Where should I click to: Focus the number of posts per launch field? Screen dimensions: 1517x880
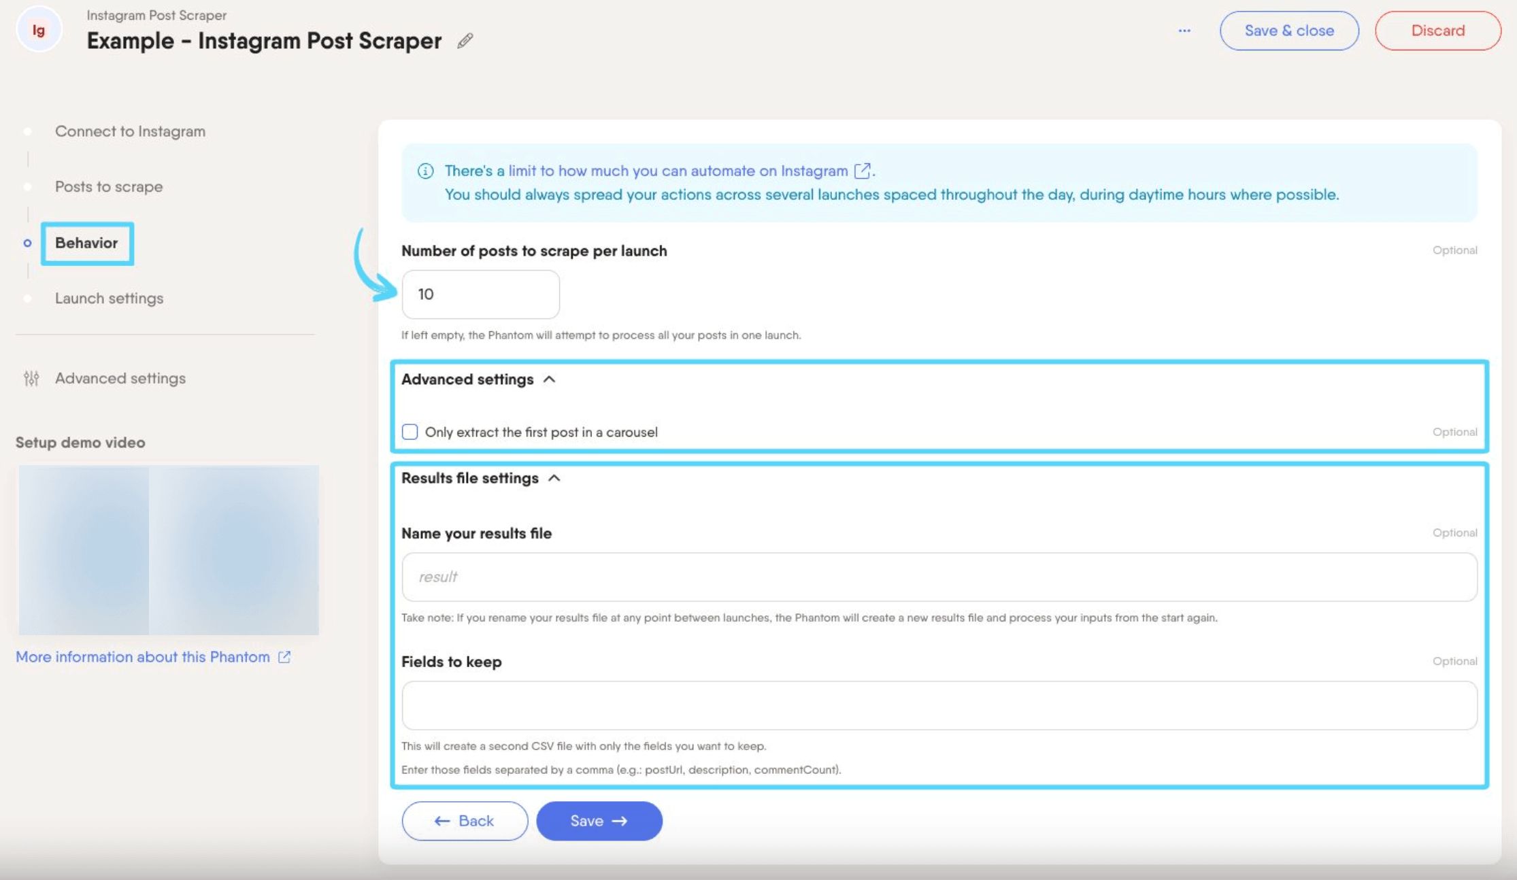[x=481, y=294]
